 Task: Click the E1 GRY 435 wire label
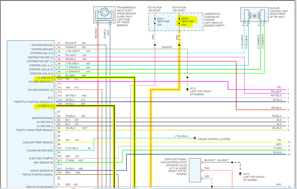click(x=68, y=185)
